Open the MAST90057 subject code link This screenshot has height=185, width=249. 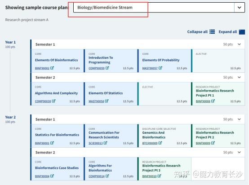[x=150, y=68]
